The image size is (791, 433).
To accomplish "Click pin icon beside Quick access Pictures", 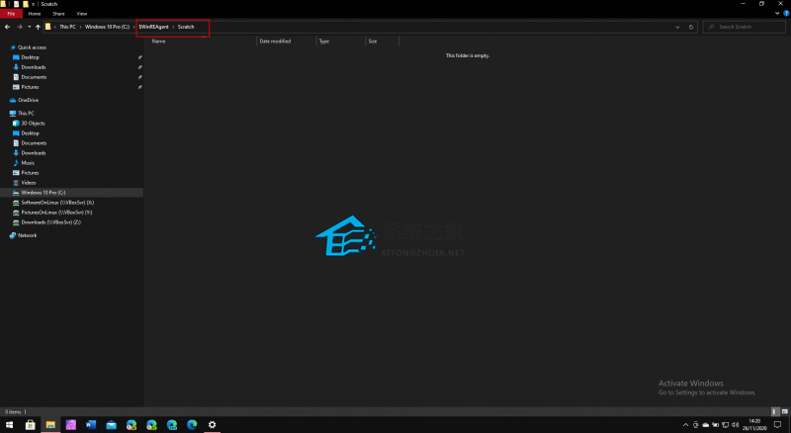I will [139, 87].
